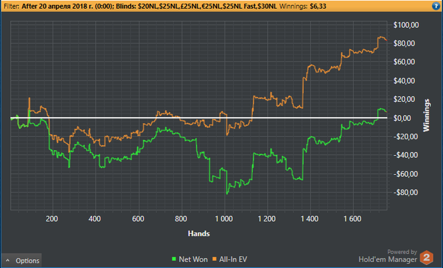This screenshot has height=268, width=443.
Task: Click the orange All-In EV line endpoint
Action: pyautogui.click(x=386, y=40)
